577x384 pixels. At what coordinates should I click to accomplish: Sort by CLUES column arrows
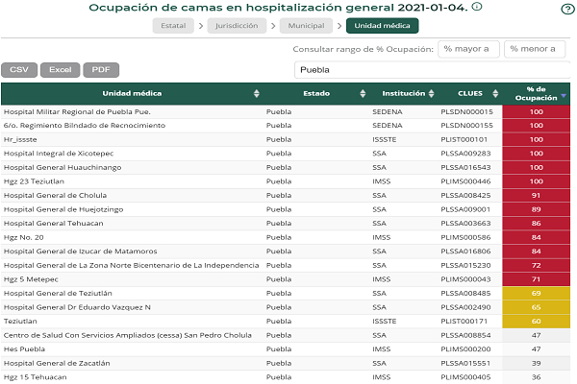coord(495,94)
